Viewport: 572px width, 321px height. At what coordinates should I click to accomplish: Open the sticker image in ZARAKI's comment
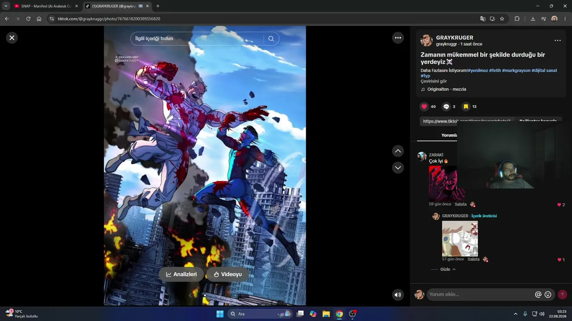click(x=447, y=183)
